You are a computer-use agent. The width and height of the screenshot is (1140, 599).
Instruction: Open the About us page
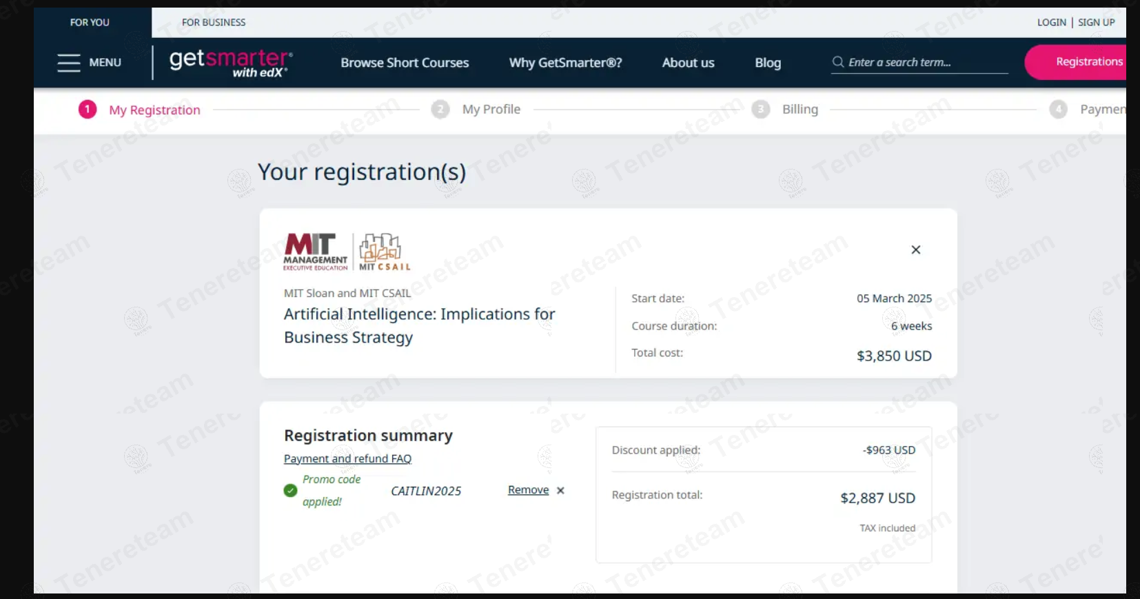click(688, 63)
